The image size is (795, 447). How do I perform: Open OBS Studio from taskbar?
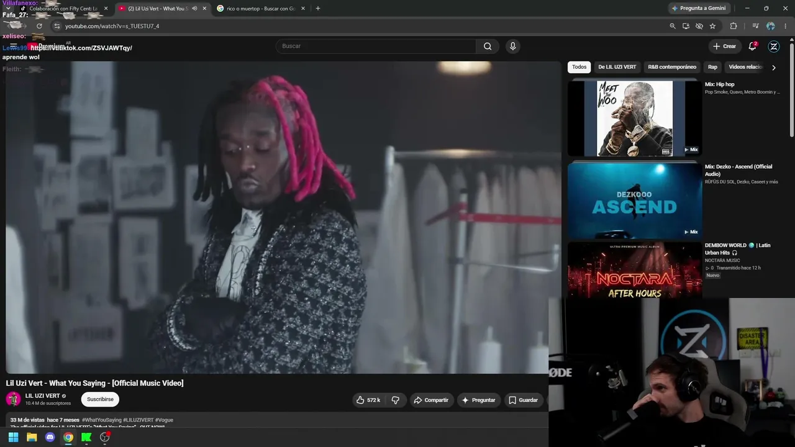click(x=105, y=437)
